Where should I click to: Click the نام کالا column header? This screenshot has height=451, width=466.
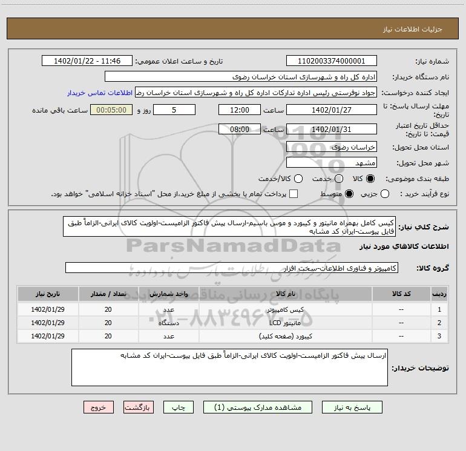[x=285, y=294]
